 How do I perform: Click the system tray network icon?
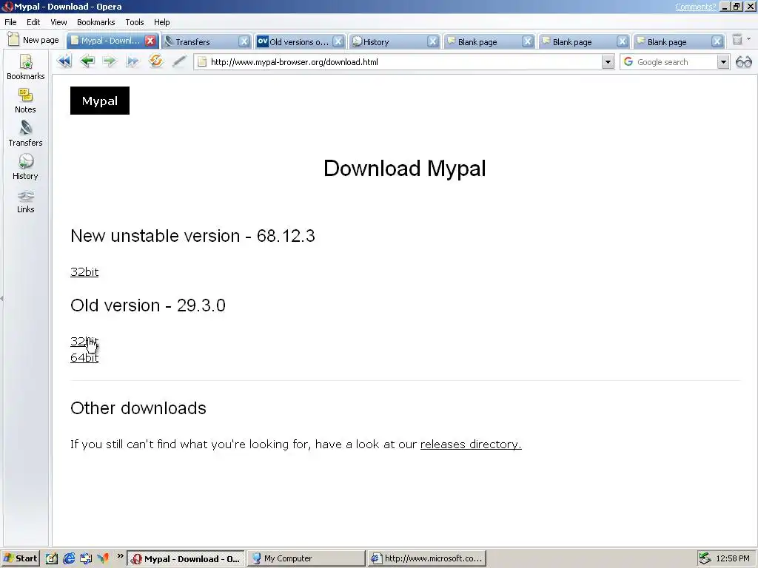(x=705, y=558)
